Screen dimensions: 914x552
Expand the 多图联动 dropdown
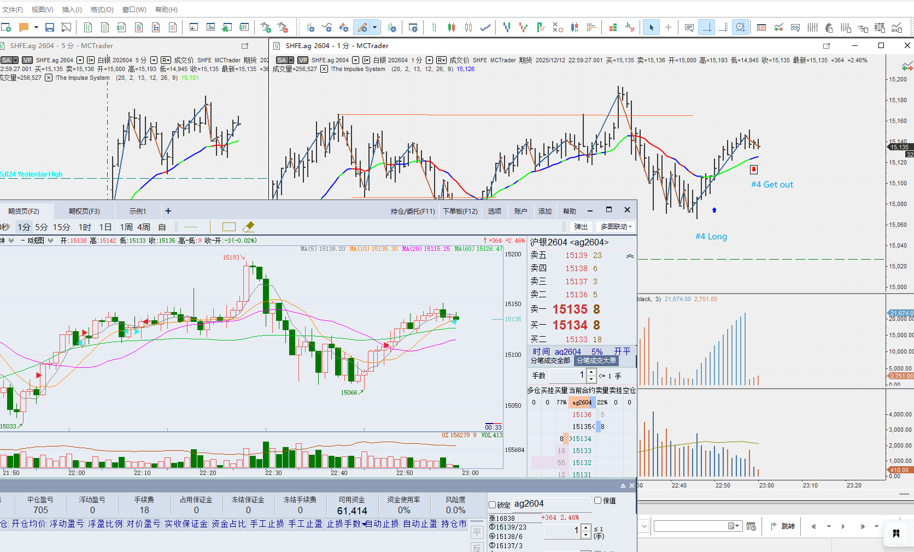click(x=616, y=227)
